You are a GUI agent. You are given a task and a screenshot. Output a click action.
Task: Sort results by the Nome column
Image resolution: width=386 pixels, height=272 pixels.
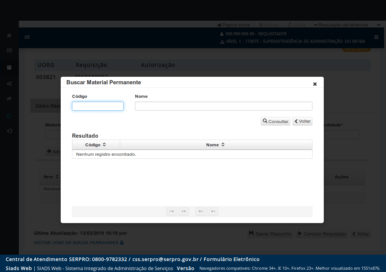coord(216,145)
